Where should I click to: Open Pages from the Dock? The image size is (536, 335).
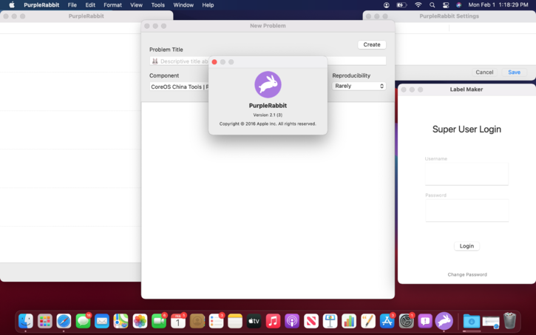tap(368, 321)
